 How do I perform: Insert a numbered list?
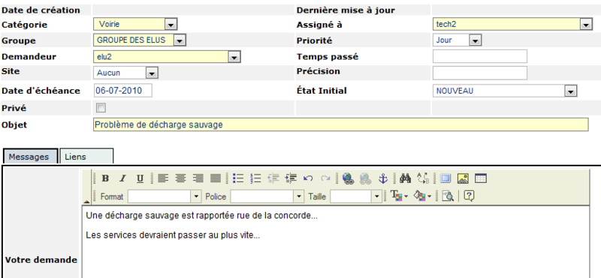point(255,178)
